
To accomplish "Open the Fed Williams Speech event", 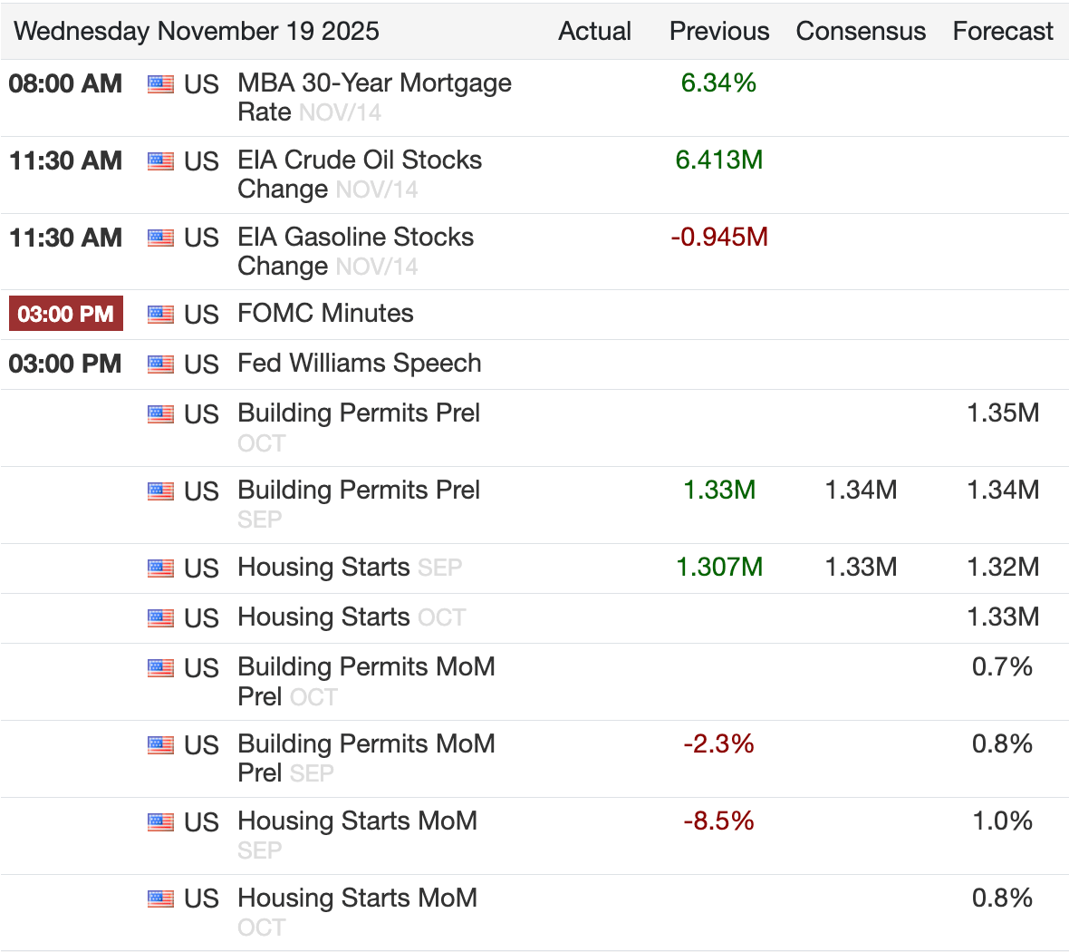I will [360, 363].
